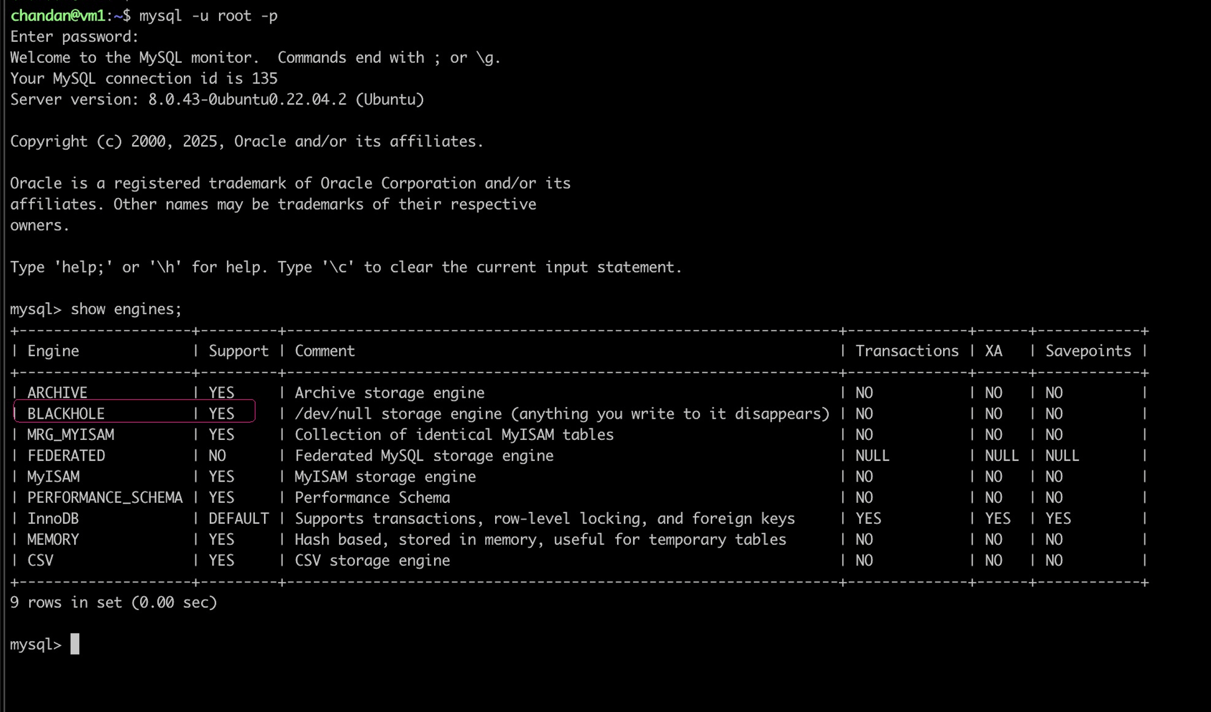Click the MRG_MYISAM engine name
The image size is (1211, 712).
(x=70, y=435)
